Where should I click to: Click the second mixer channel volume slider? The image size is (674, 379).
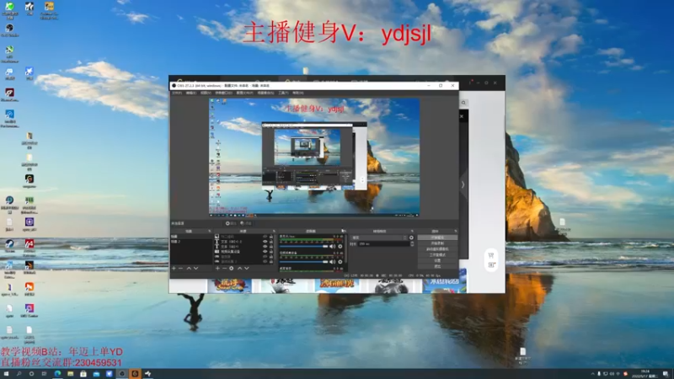tap(303, 262)
